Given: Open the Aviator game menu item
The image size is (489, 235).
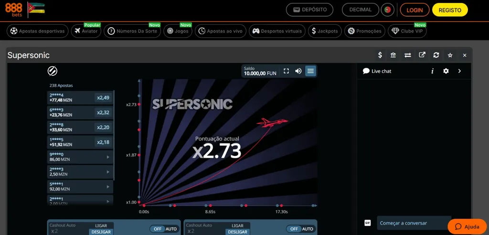Looking at the screenshot, I should 86,31.
